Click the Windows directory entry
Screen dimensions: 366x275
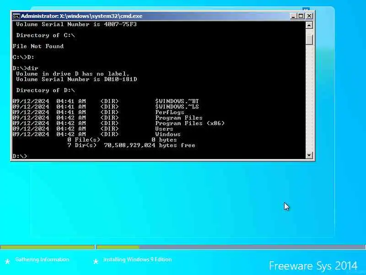168,134
